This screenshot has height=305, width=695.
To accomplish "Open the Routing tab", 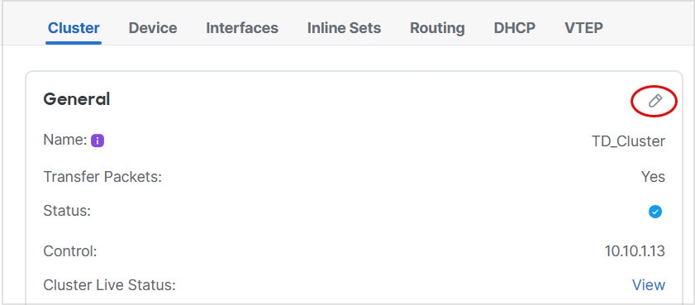I will pyautogui.click(x=437, y=28).
